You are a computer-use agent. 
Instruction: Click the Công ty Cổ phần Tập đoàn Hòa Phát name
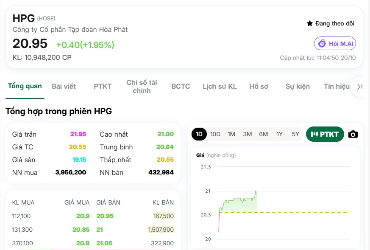click(x=70, y=30)
